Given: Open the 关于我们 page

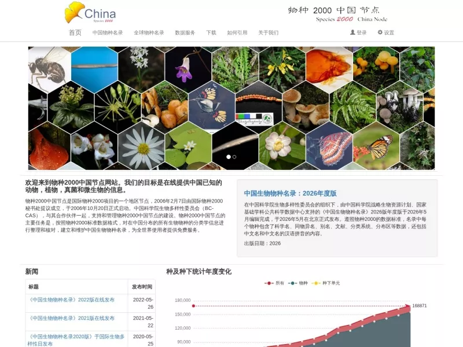Looking at the screenshot, I should pyautogui.click(x=269, y=32).
